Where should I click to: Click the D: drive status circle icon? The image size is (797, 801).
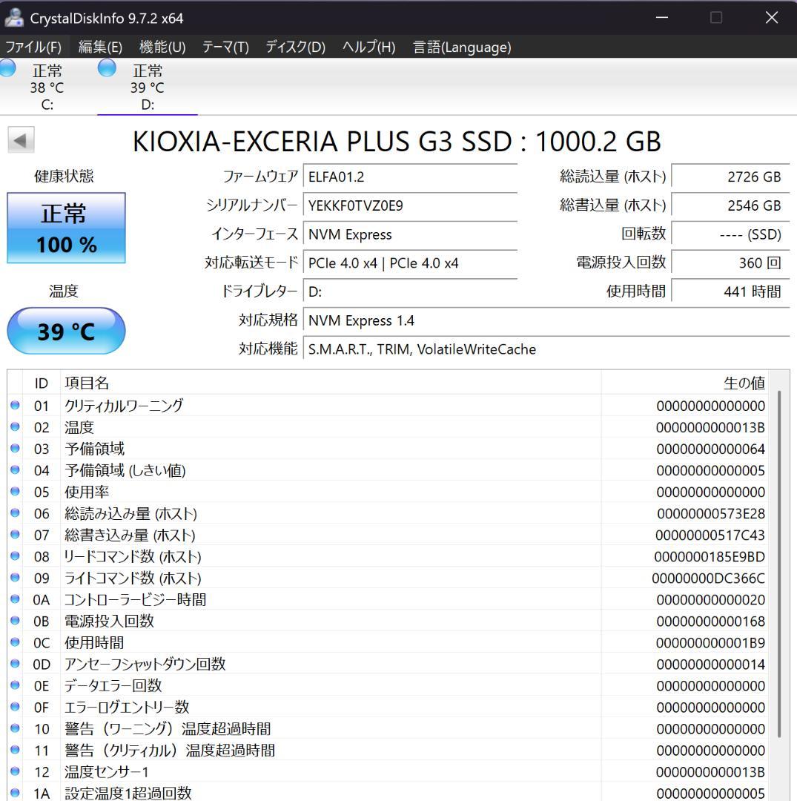click(x=107, y=67)
